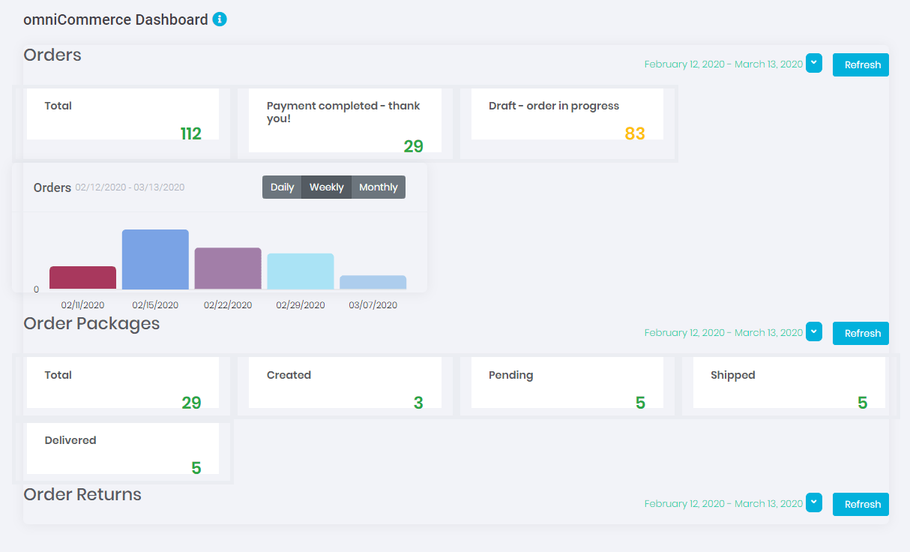Click the Pending packages card
The height and width of the screenshot is (552, 910).
coord(567,382)
